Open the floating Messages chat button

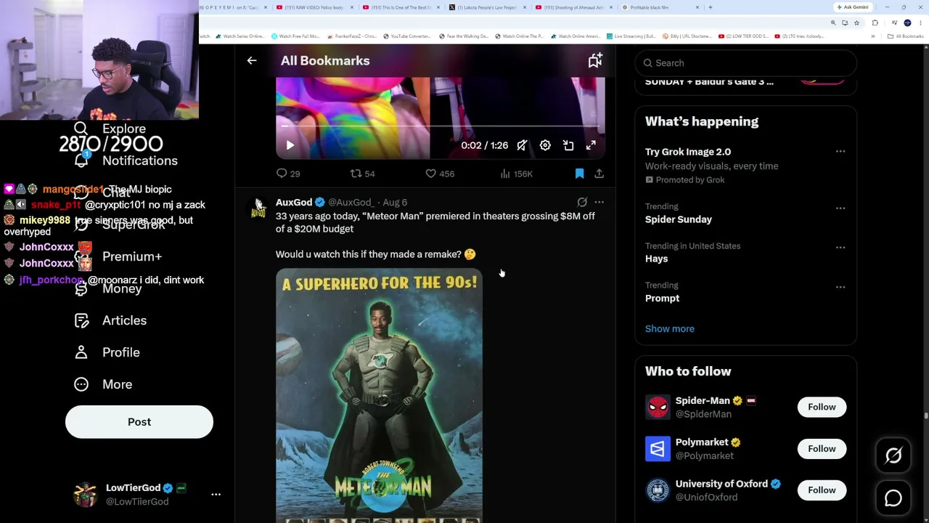[x=893, y=498]
